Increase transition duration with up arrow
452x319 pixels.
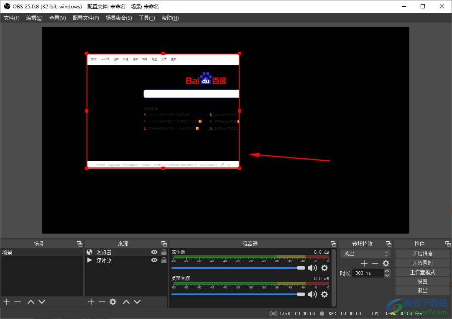[387, 271]
